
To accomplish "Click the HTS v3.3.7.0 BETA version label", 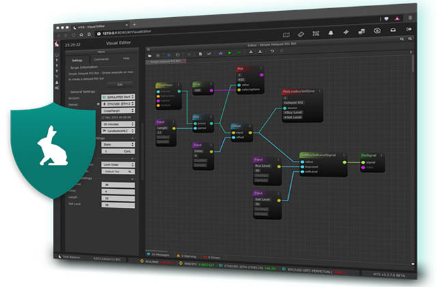I will pos(389,275).
